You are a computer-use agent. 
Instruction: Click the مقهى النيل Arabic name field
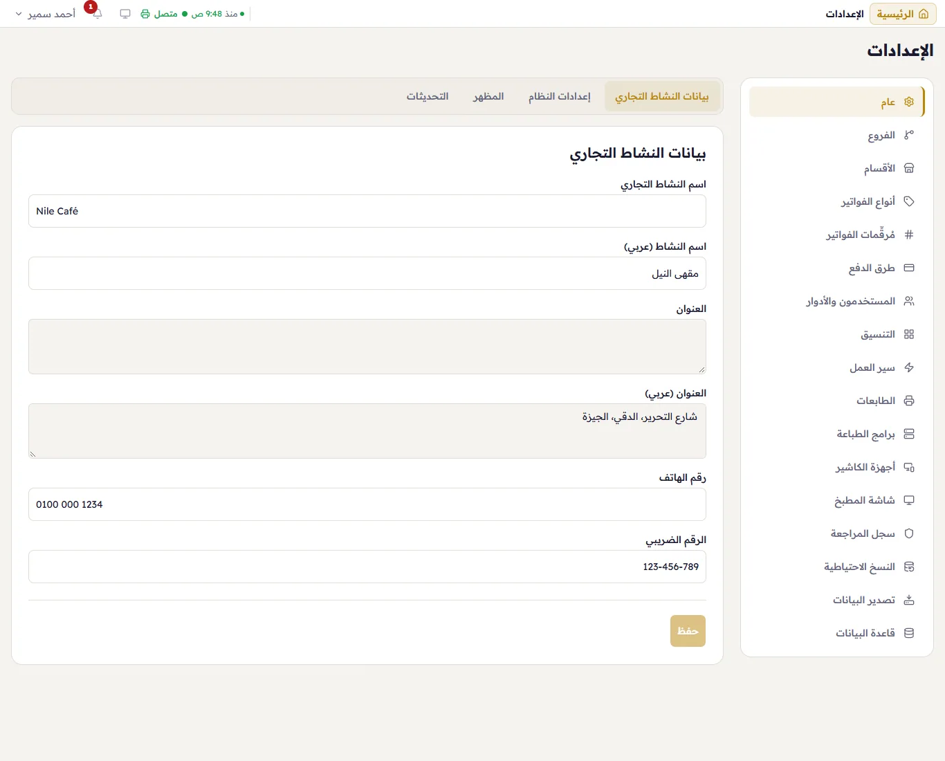point(367,273)
